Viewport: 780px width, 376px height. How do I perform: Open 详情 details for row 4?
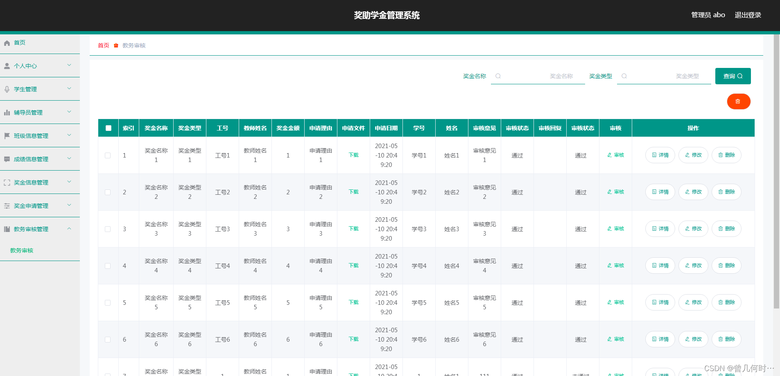[x=660, y=266]
